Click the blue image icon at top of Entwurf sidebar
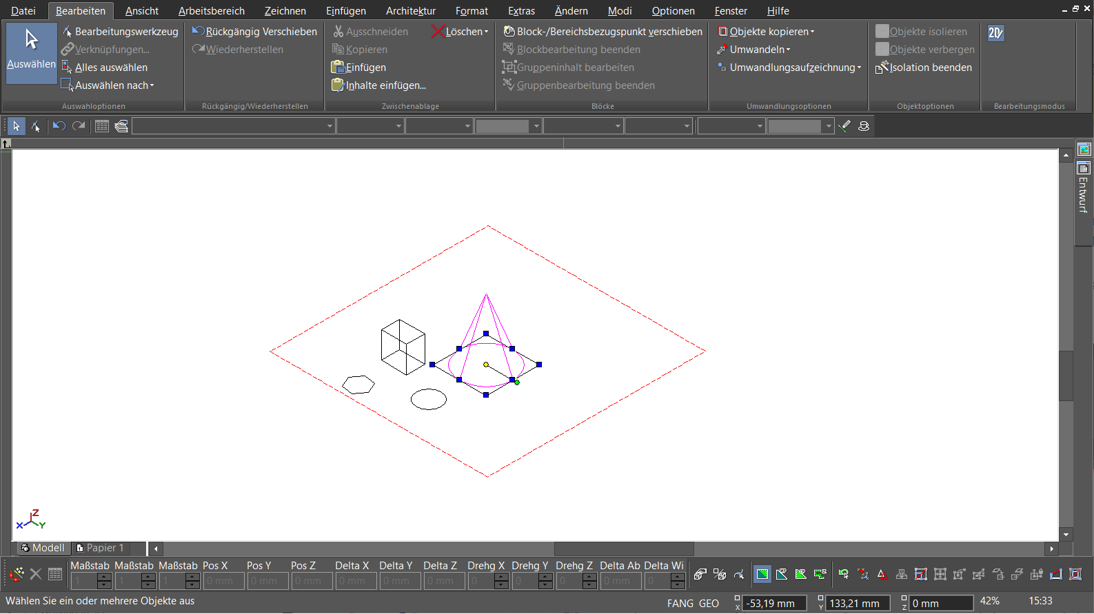Image resolution: width=1094 pixels, height=614 pixels. pyautogui.click(x=1084, y=150)
